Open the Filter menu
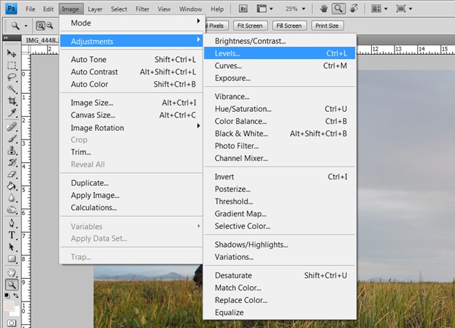Screen dimensions: 455x328 click(142, 9)
